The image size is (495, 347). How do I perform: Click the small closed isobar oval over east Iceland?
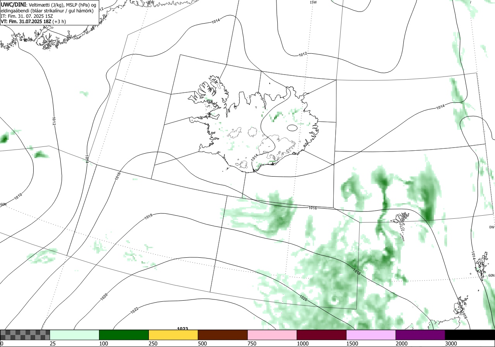coord(292,128)
